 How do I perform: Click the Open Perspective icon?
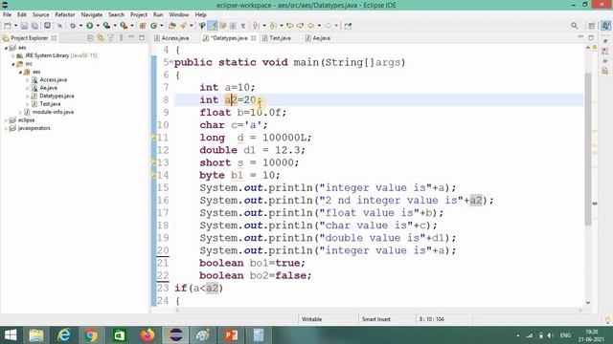coord(591,26)
